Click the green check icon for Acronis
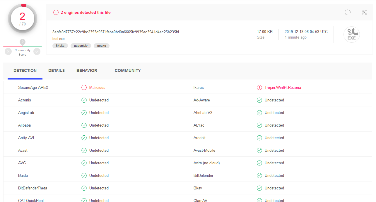The width and height of the screenshot is (376, 202). click(84, 100)
